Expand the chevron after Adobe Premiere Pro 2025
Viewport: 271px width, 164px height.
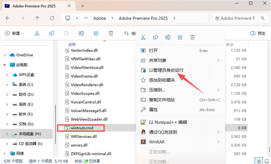pyautogui.click(x=175, y=18)
